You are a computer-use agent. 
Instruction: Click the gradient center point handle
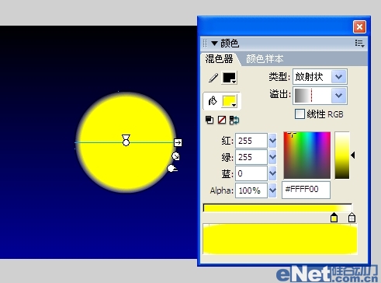coord(126,142)
